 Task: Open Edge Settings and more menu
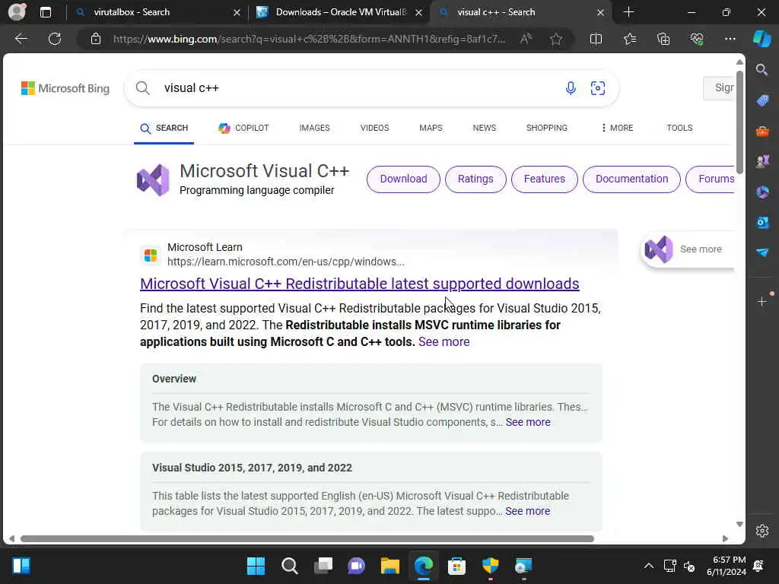(730, 39)
